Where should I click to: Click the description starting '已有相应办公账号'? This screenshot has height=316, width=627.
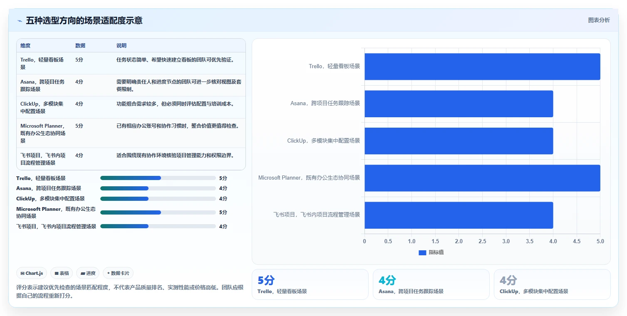178,126
